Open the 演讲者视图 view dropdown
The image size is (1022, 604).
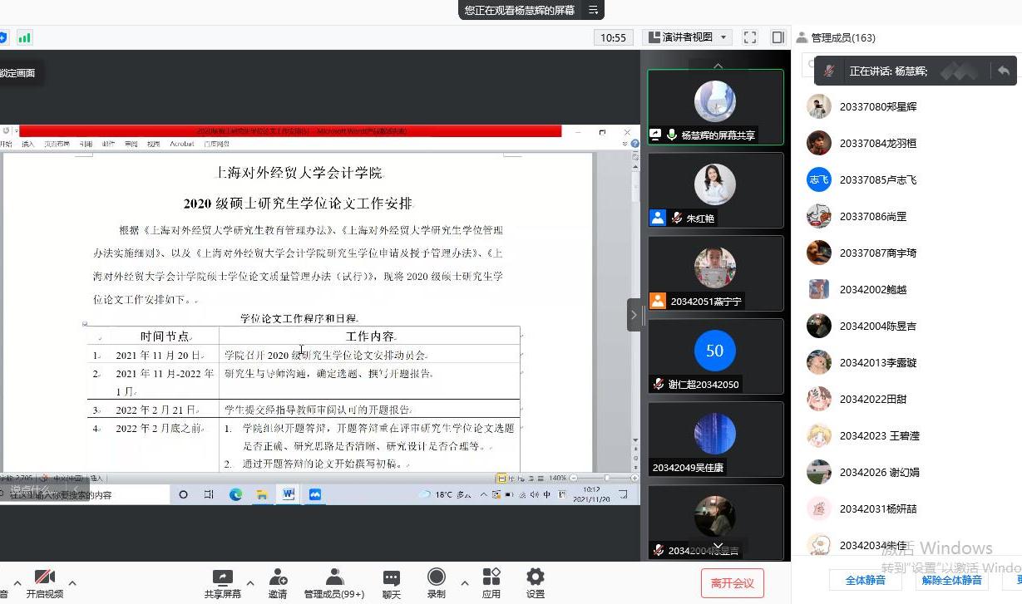tap(688, 37)
